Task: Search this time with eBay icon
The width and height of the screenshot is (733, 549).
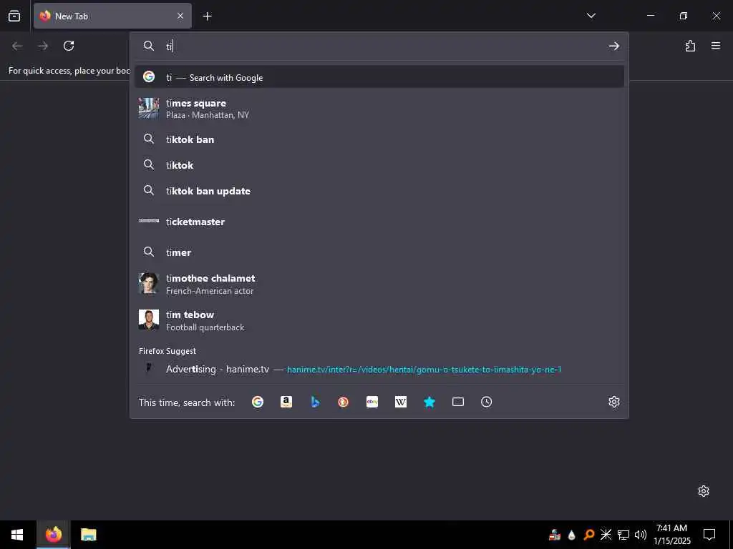Action: 372,402
